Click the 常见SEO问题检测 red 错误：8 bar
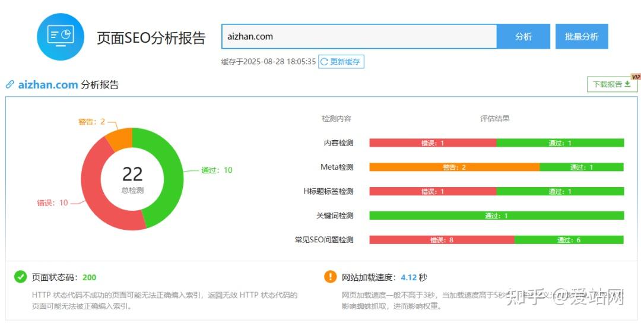 coord(442,240)
